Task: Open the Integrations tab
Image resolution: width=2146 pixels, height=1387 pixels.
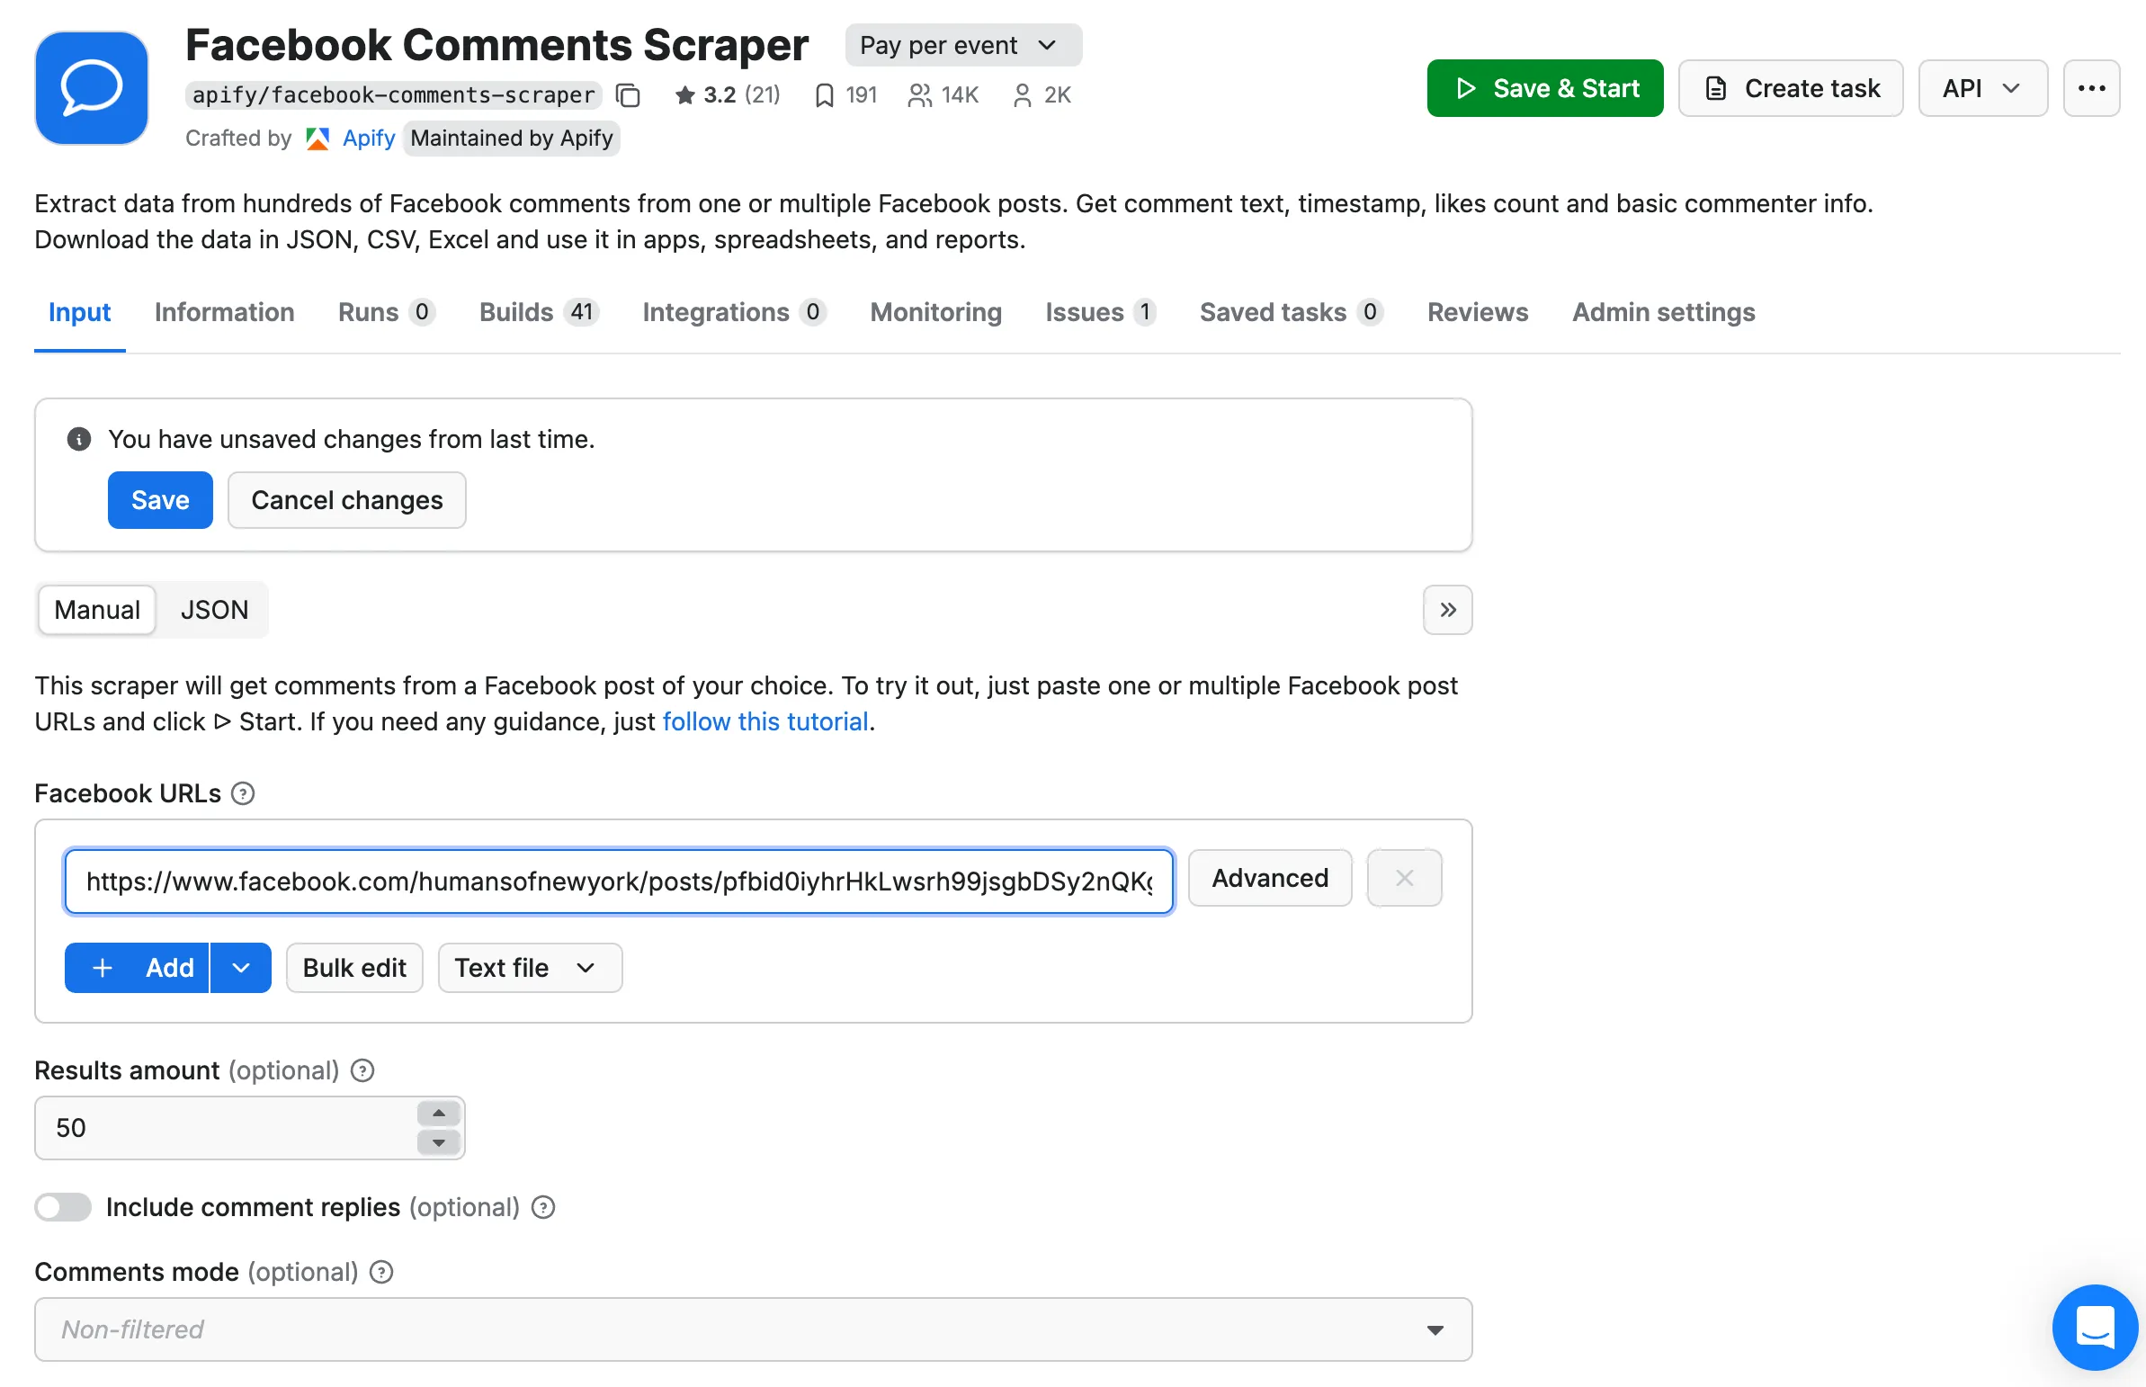Action: (x=735, y=312)
